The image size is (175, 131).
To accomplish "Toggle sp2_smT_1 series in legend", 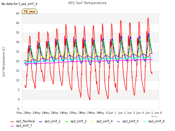I will point(50,121).
